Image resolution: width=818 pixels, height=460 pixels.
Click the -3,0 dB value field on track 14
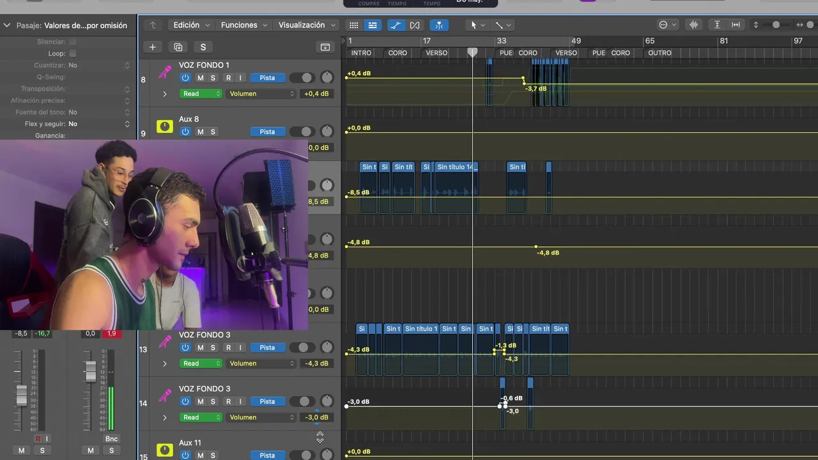click(x=316, y=417)
